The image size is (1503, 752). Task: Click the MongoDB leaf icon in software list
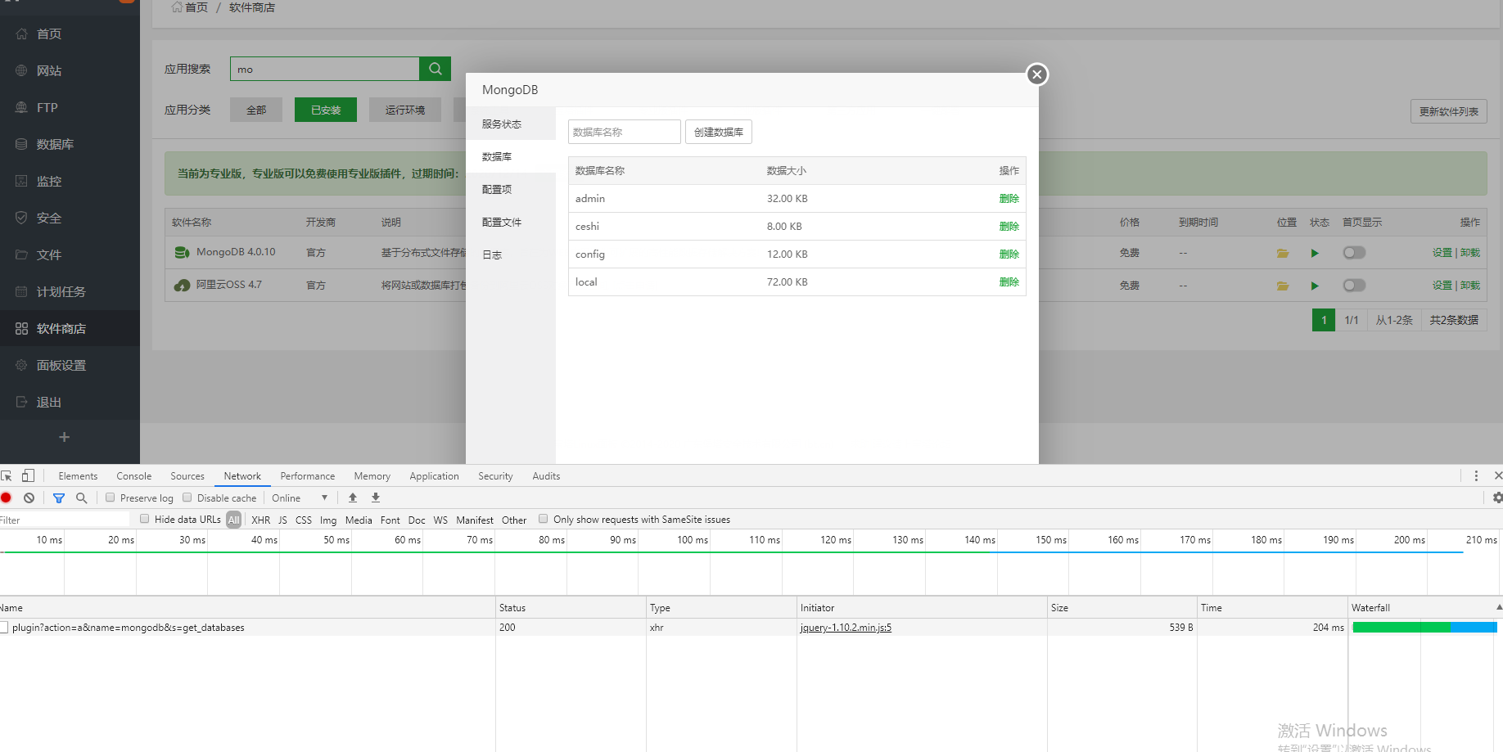(x=182, y=252)
